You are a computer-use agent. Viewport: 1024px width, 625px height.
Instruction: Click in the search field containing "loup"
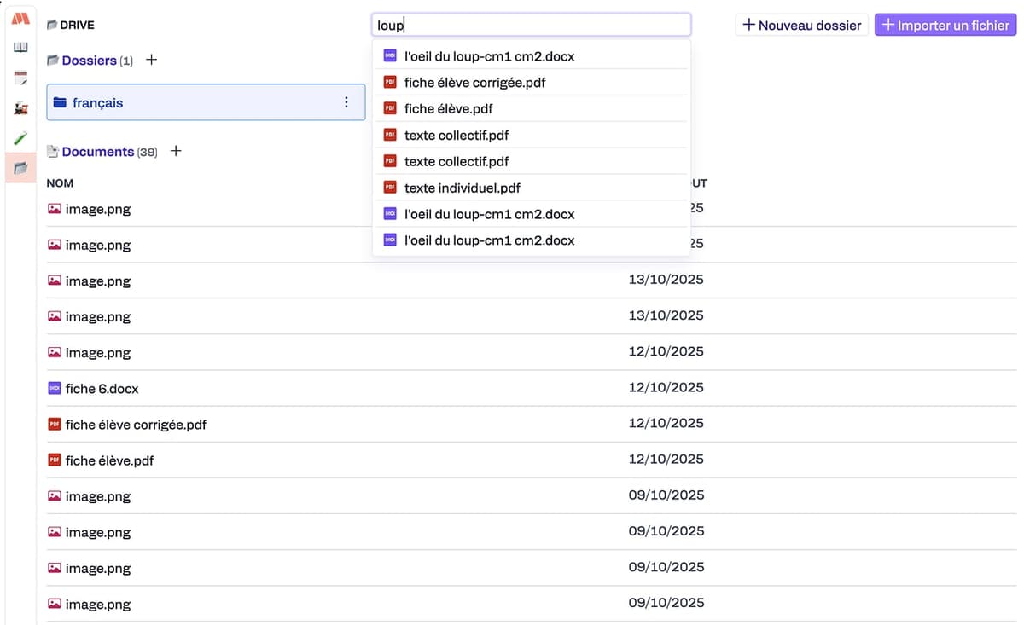tap(531, 25)
